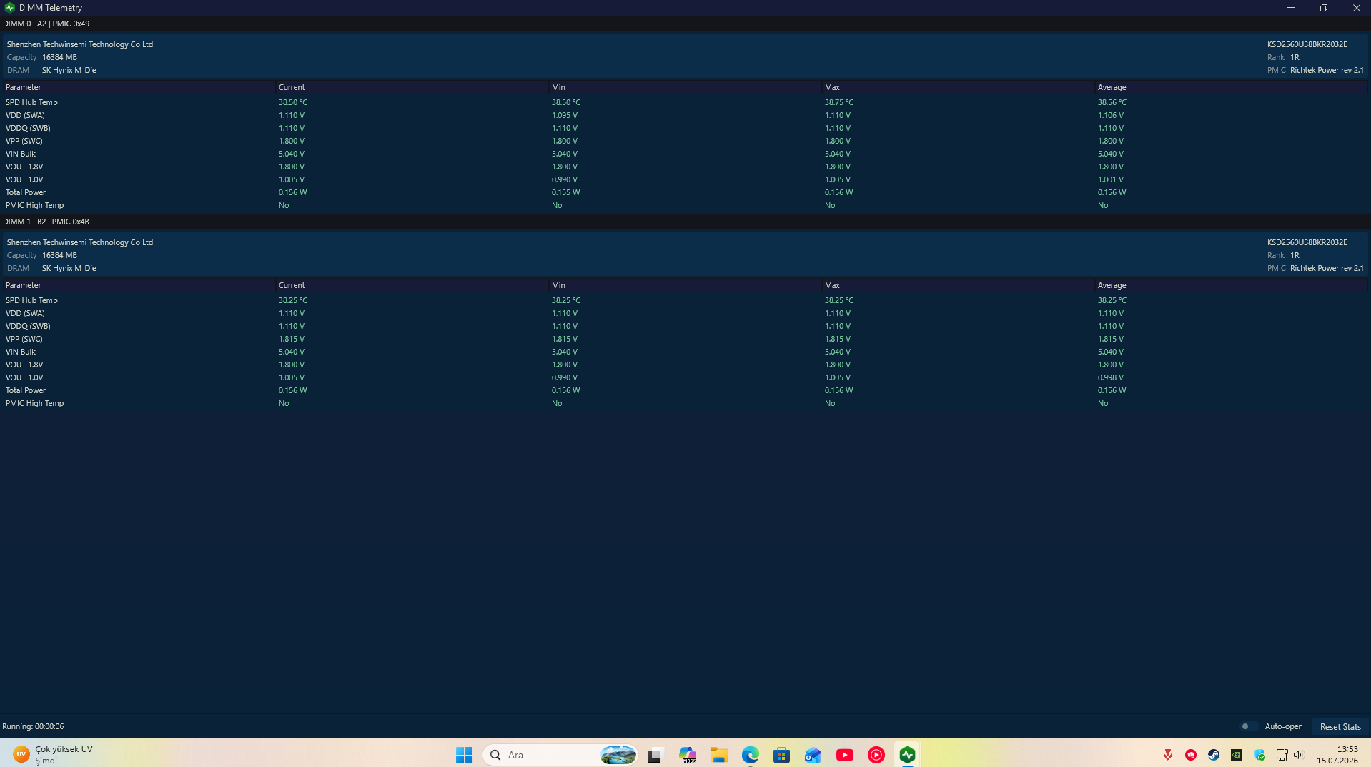Select DIMM 1 DRAM value SK Hynix M-Die
The height and width of the screenshot is (767, 1371).
[69, 268]
